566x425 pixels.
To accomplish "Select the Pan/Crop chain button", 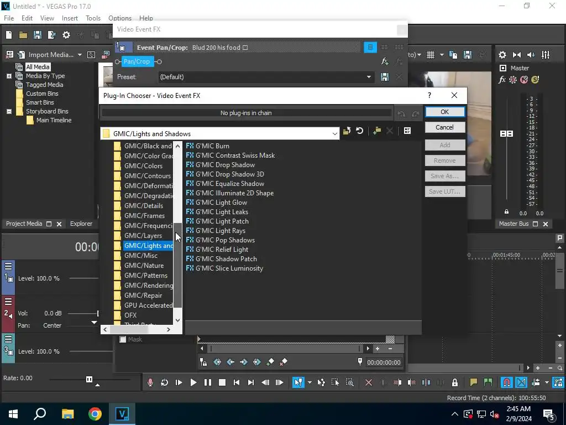I will 138,61.
